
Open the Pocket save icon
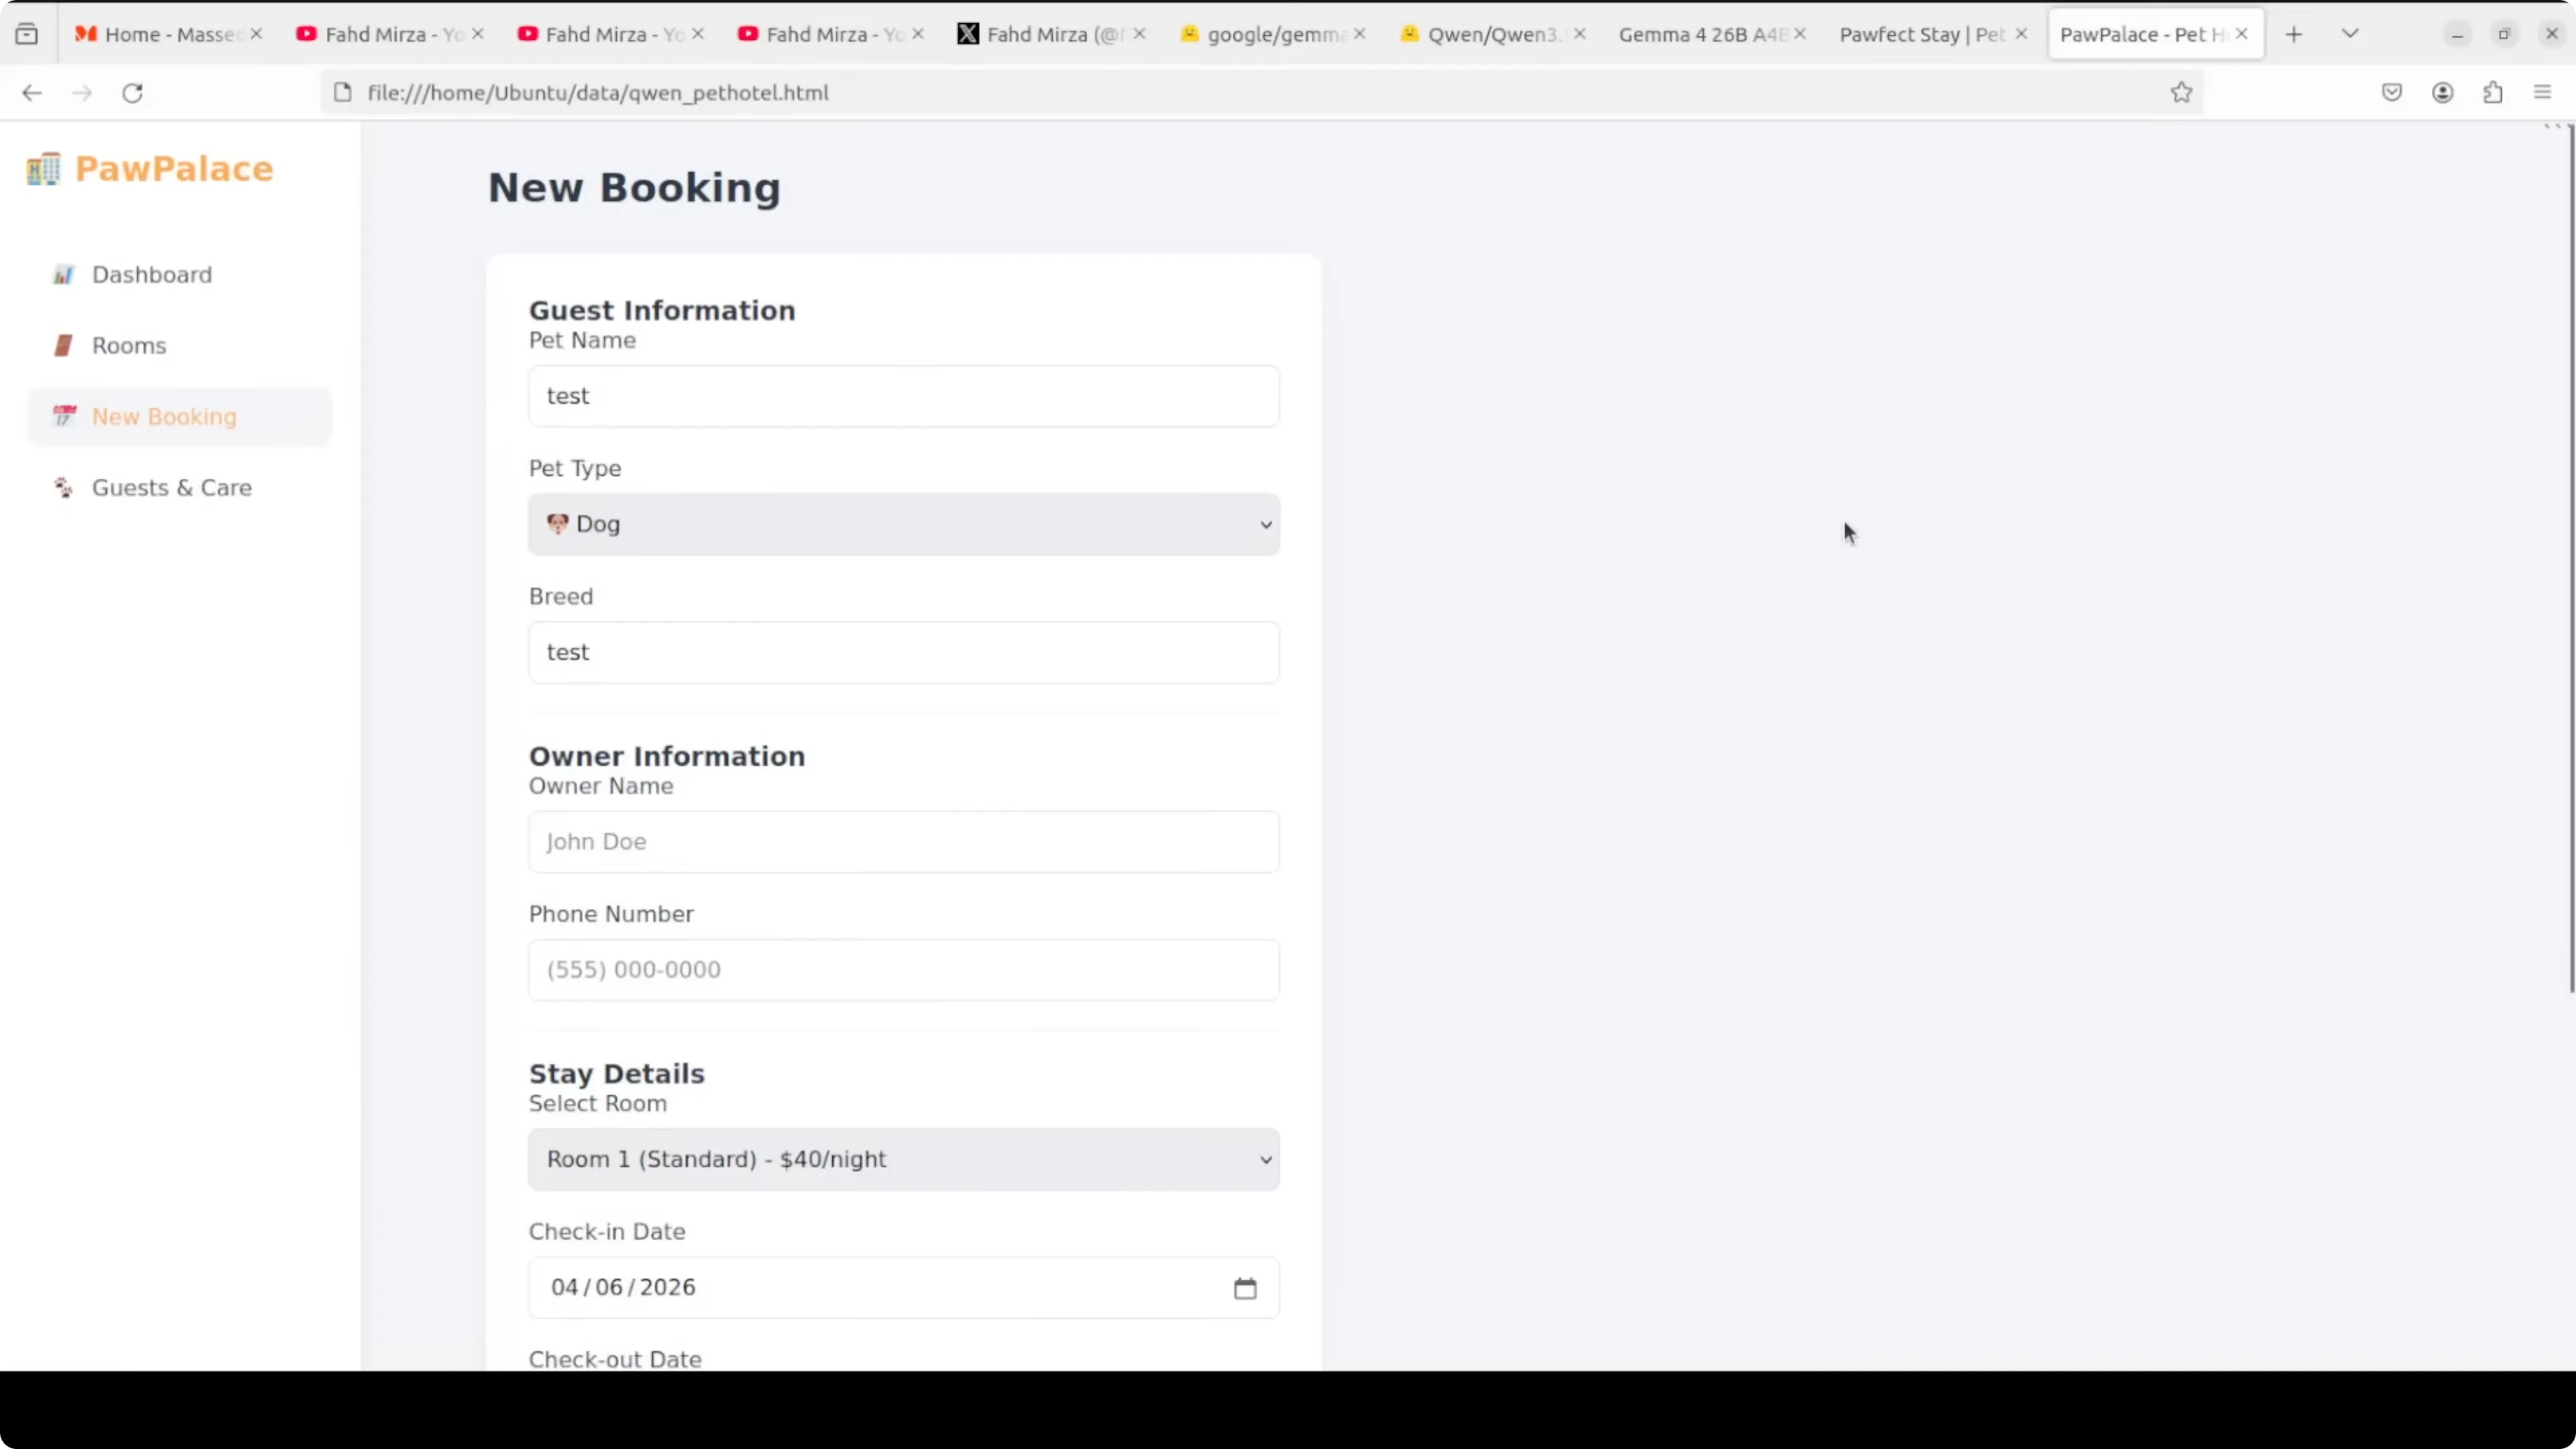pyautogui.click(x=2391, y=93)
